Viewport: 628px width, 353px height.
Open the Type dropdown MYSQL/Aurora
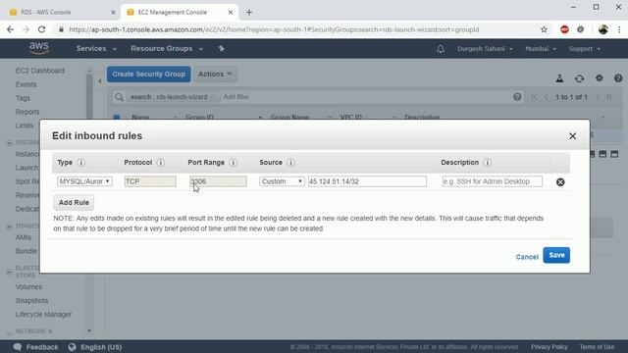click(x=84, y=181)
